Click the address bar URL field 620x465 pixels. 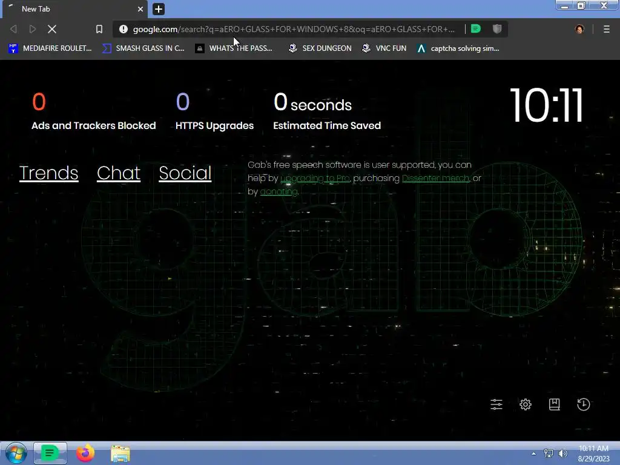pos(294,29)
